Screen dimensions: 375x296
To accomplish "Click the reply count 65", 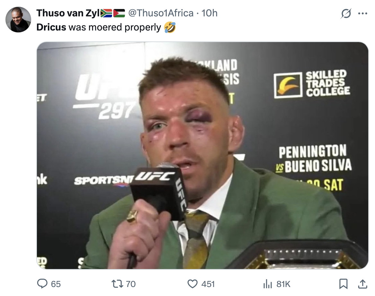I will [56, 284].
